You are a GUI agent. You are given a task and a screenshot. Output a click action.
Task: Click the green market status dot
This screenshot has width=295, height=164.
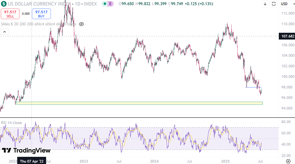tap(105, 4)
